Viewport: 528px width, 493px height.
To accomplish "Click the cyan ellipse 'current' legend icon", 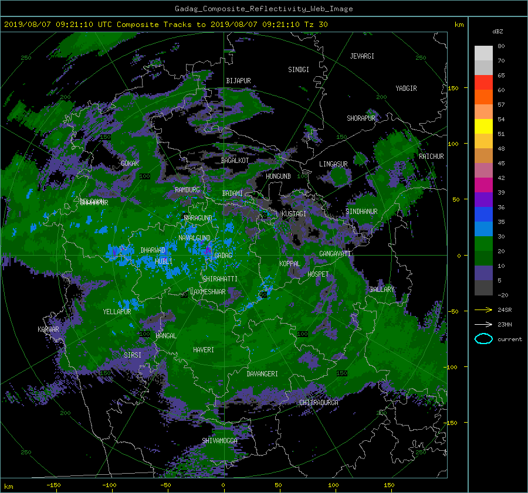I will 483,339.
